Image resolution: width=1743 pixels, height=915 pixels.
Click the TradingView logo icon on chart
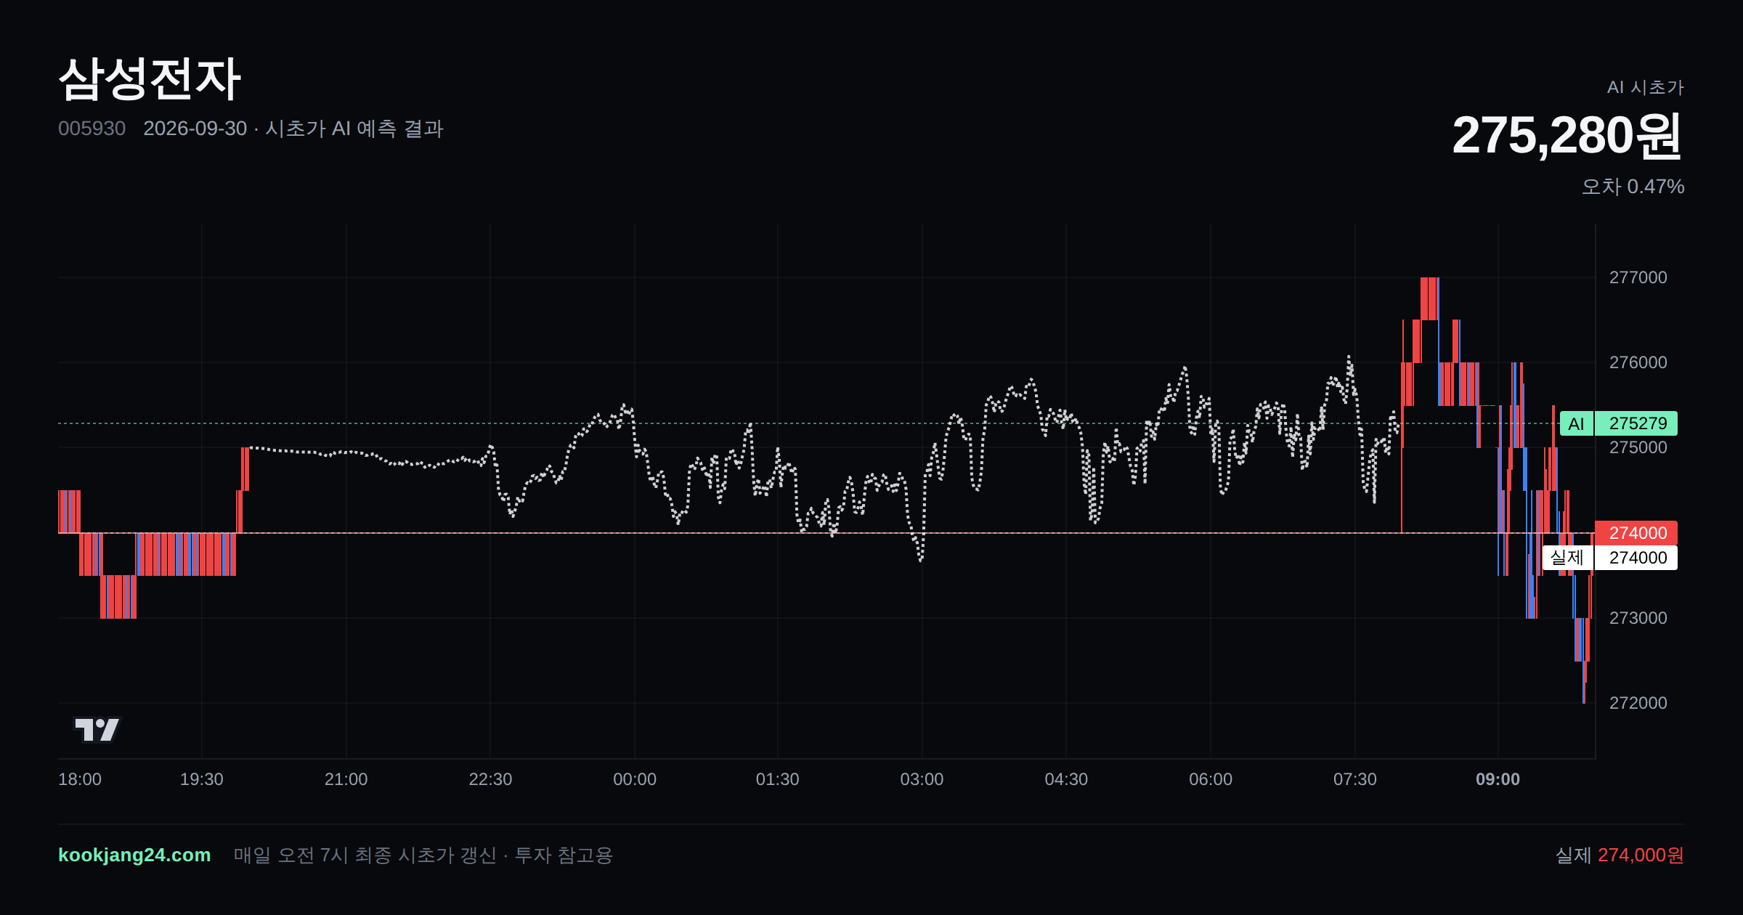click(97, 729)
